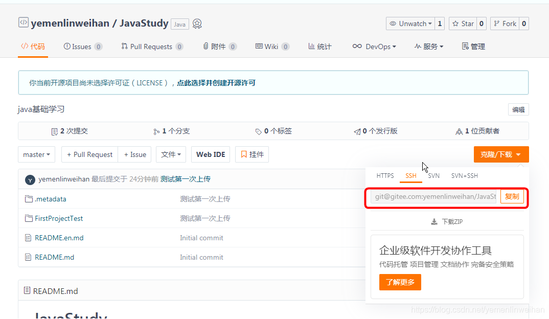Open the FirstProjectTest folder

coord(59,218)
